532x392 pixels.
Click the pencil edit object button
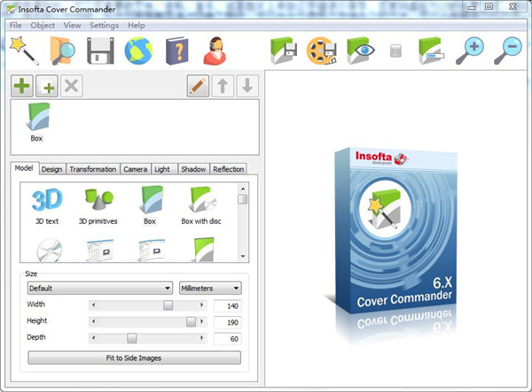(198, 86)
